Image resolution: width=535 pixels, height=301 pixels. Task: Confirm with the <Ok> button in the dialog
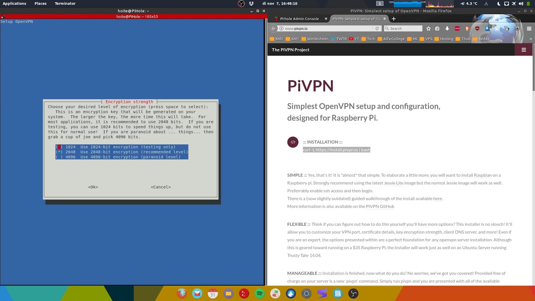tap(93, 187)
